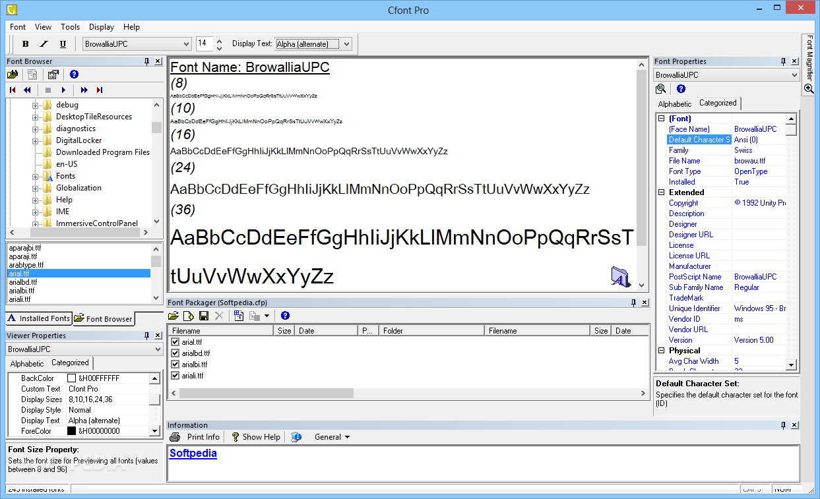
Task: Open the blue help icon in Font Properties
Action: click(x=681, y=89)
